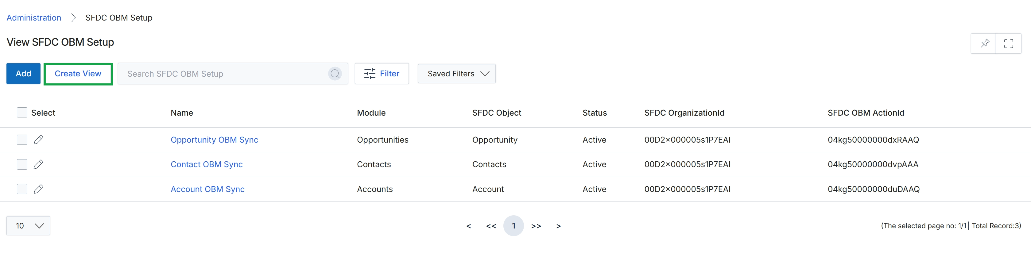Click the SFDC Object column header
Screen dimensions: 1031x261
click(x=497, y=113)
